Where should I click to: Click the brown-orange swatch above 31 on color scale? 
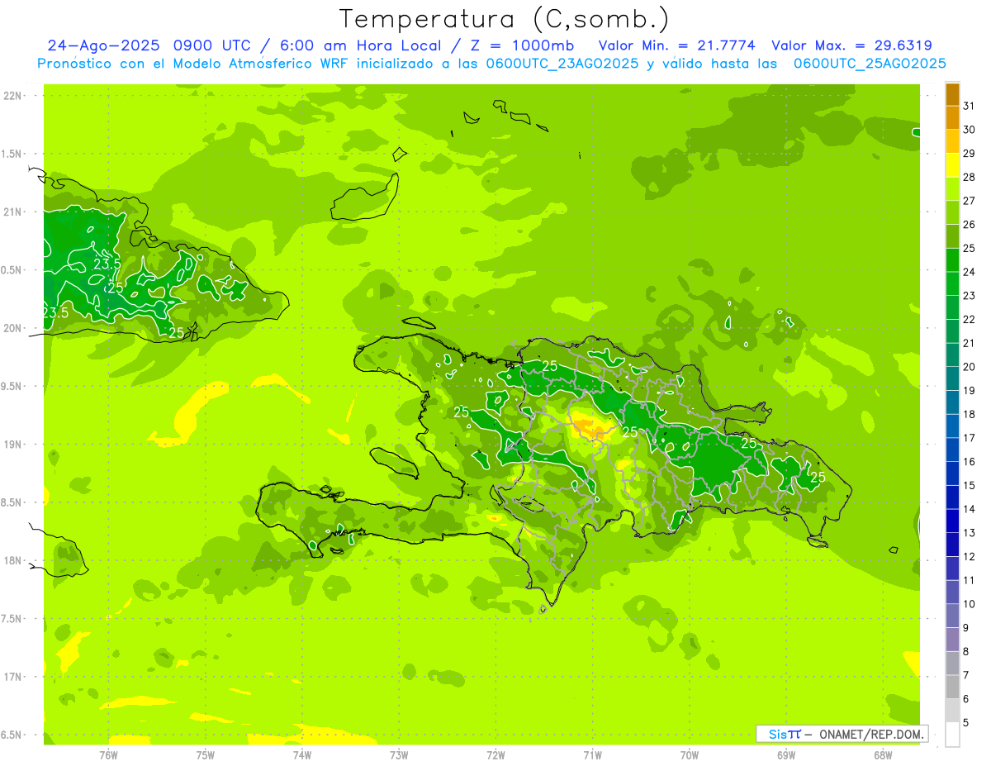coord(952,95)
